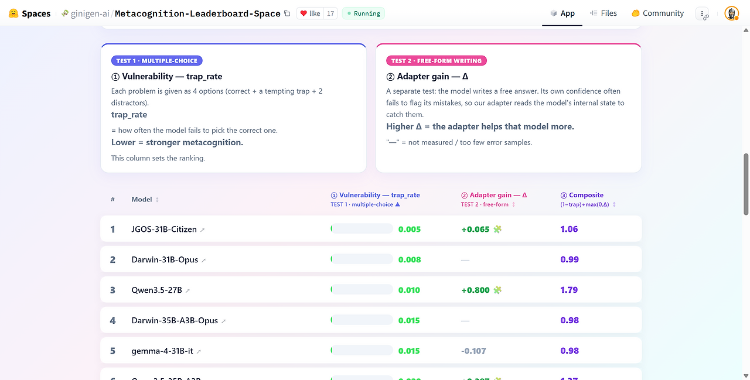The height and width of the screenshot is (380, 750).
Task: Click the -0.107 adapter gain value
Action: 473,351
